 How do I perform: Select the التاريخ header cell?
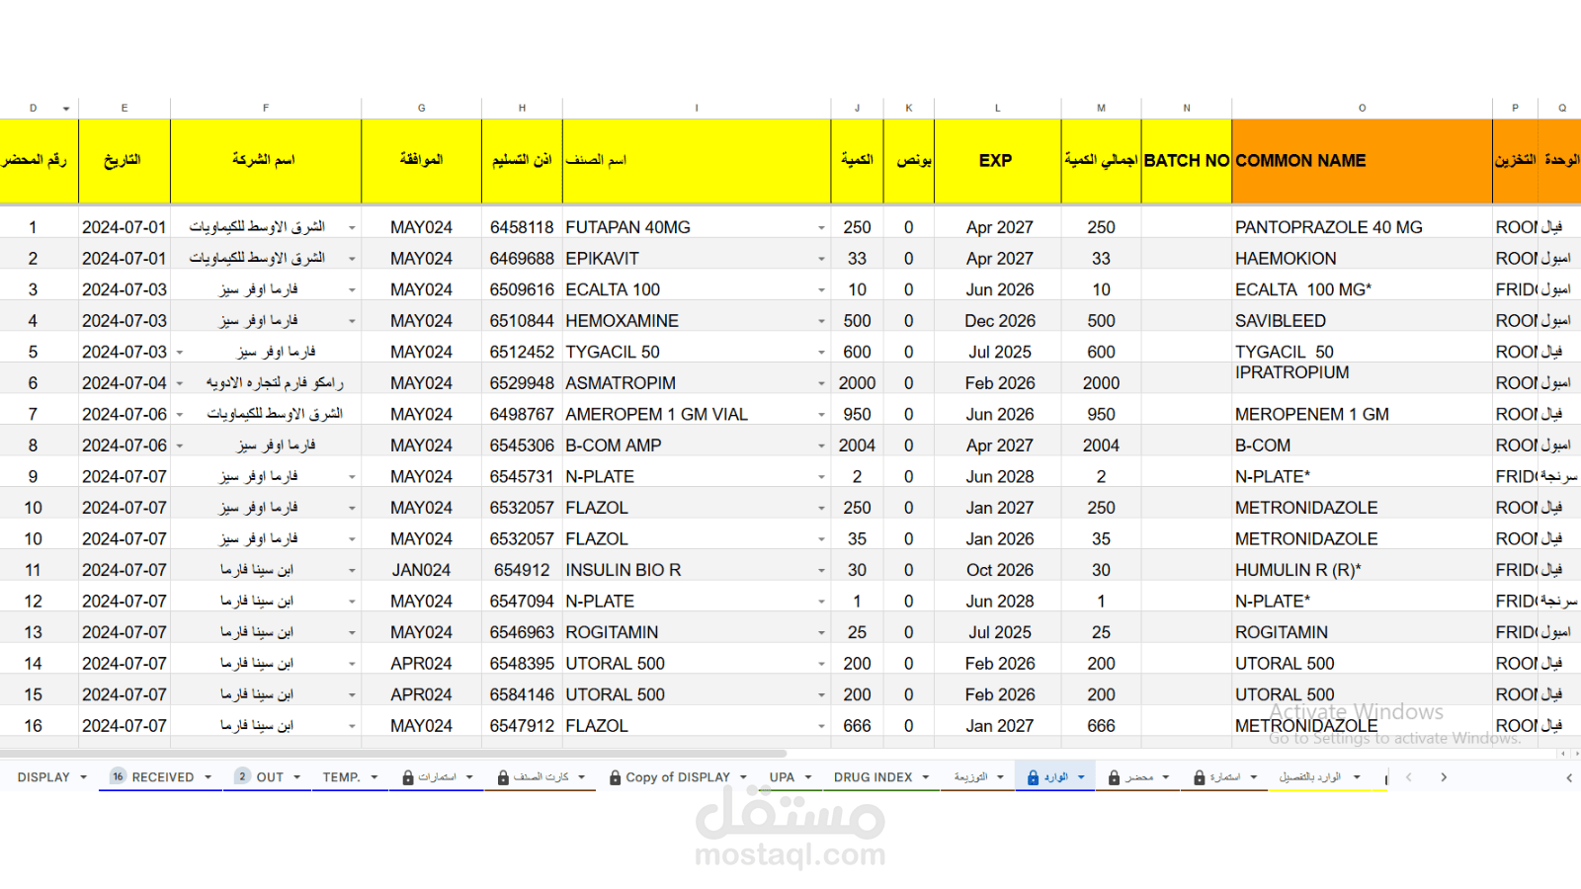[125, 161]
